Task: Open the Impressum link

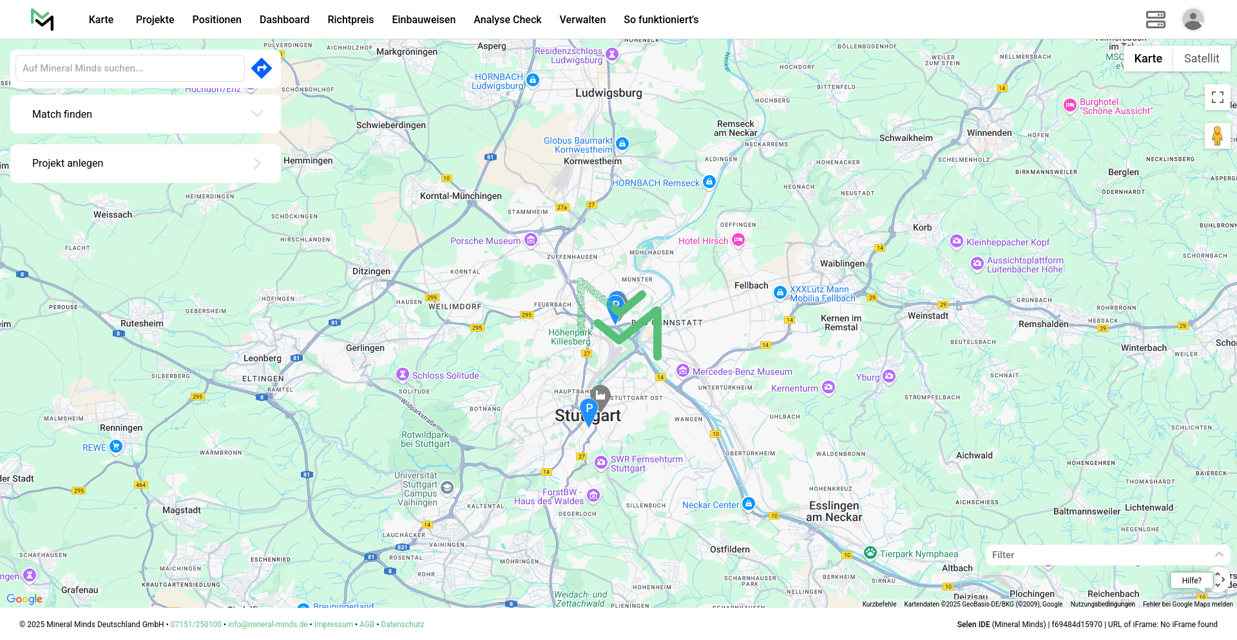Action: point(333,625)
